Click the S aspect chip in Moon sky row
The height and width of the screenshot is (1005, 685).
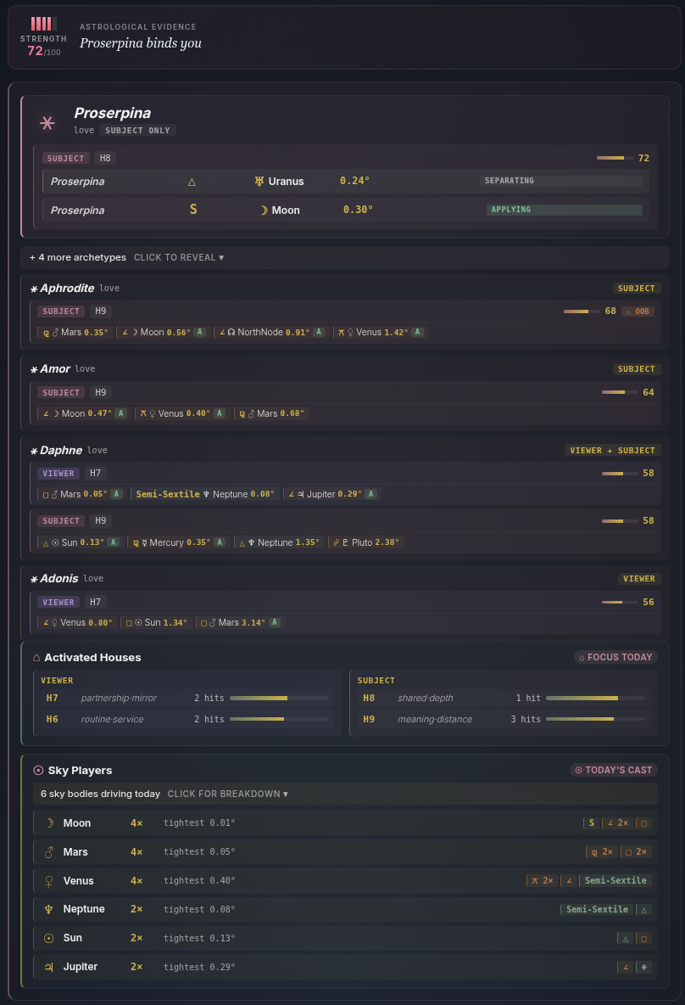pyautogui.click(x=592, y=823)
